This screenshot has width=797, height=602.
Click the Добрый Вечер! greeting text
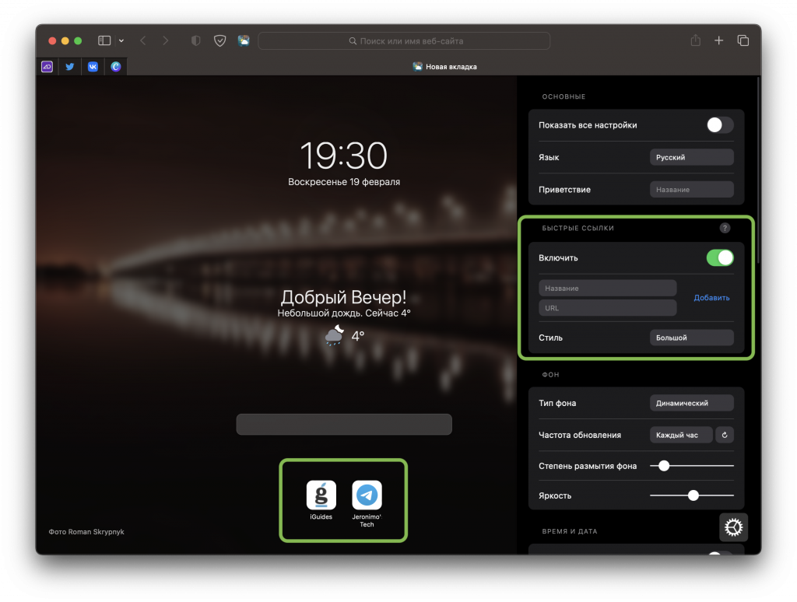343,297
